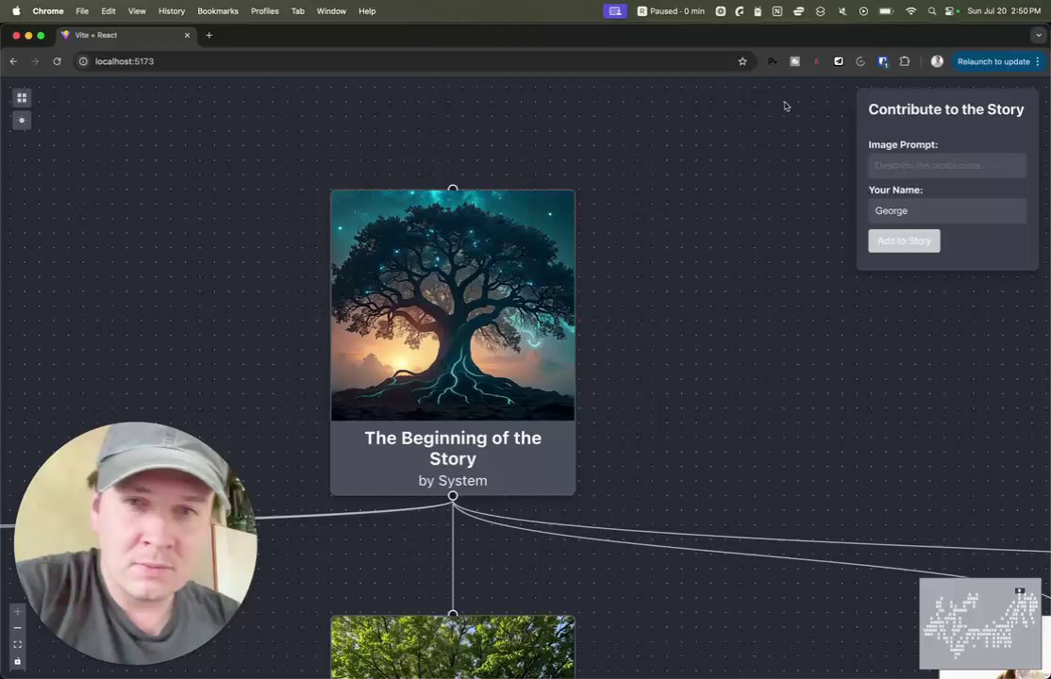Click the 'Contribute to the Story' heading
1051x679 pixels.
coord(945,109)
